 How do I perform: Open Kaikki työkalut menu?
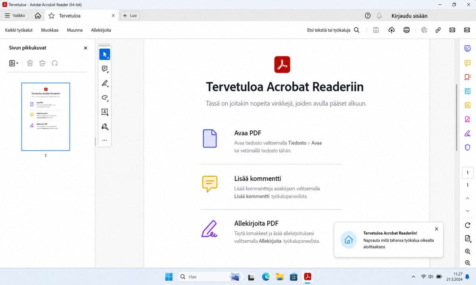coord(19,30)
